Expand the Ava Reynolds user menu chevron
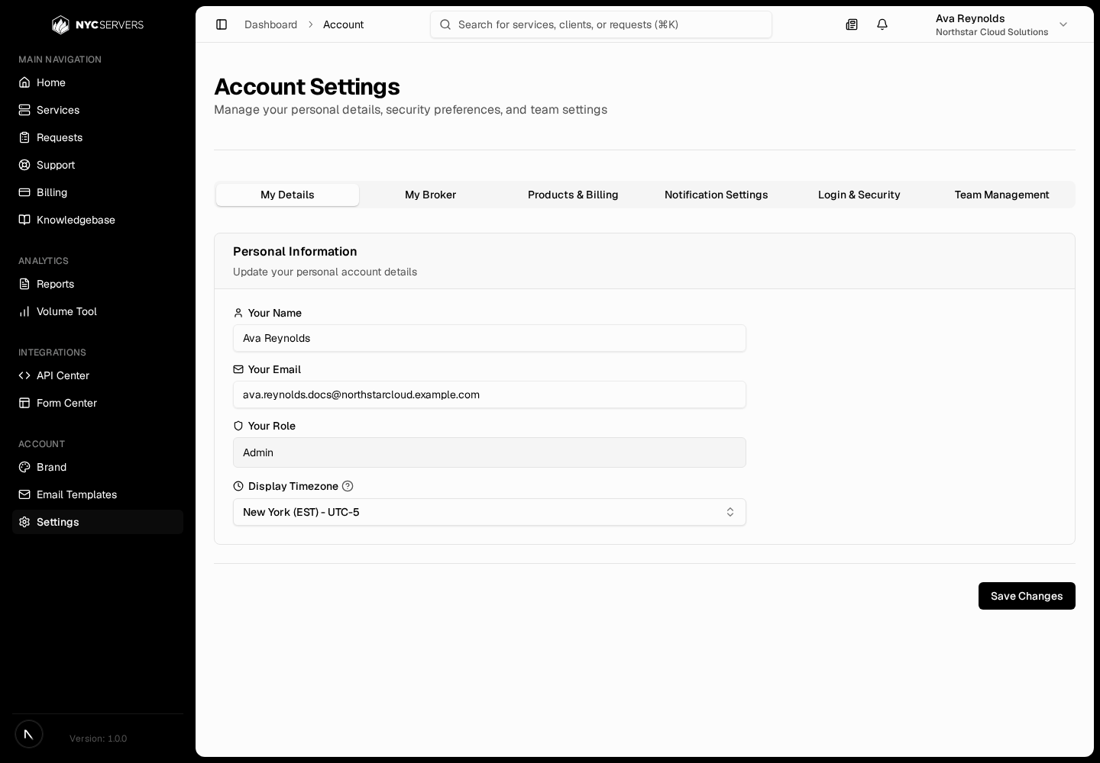The height and width of the screenshot is (763, 1100). pyautogui.click(x=1063, y=24)
